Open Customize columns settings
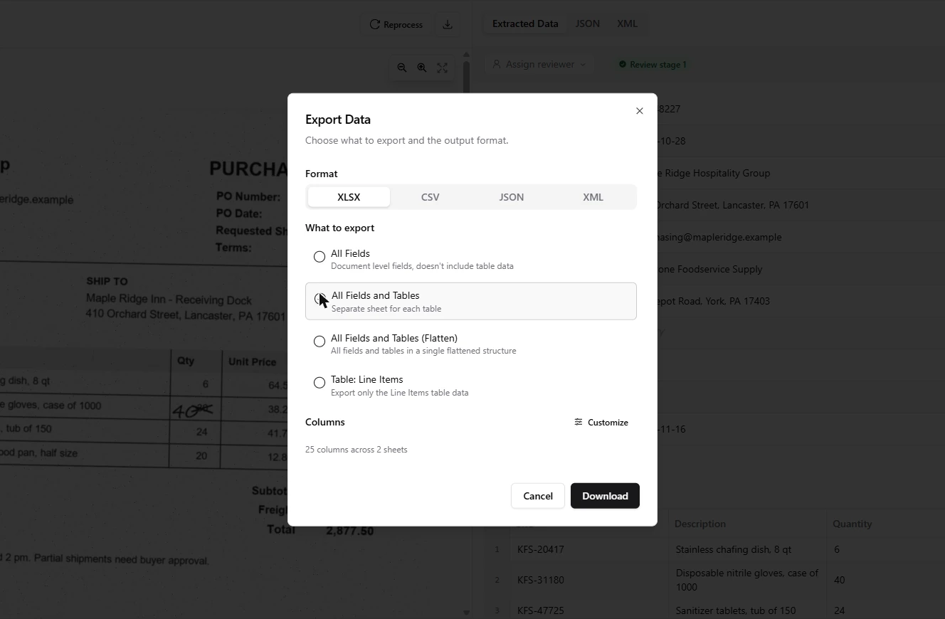945x619 pixels. (601, 422)
